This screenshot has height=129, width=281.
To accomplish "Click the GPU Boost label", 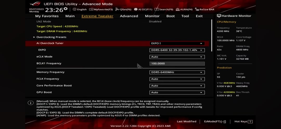I will tap(44, 92).
